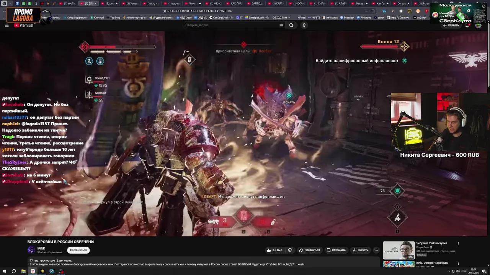Click the Сохранить save button
Viewport: 490px width, 275px height.
(x=336, y=250)
